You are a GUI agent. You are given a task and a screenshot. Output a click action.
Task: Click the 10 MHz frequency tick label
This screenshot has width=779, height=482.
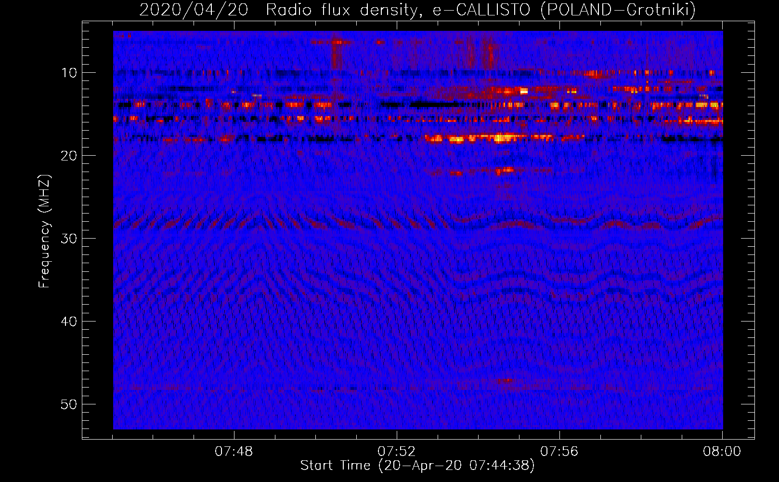(69, 73)
